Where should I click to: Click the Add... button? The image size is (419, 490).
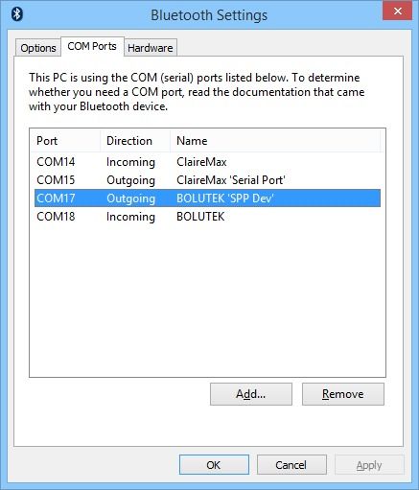pyautogui.click(x=251, y=394)
